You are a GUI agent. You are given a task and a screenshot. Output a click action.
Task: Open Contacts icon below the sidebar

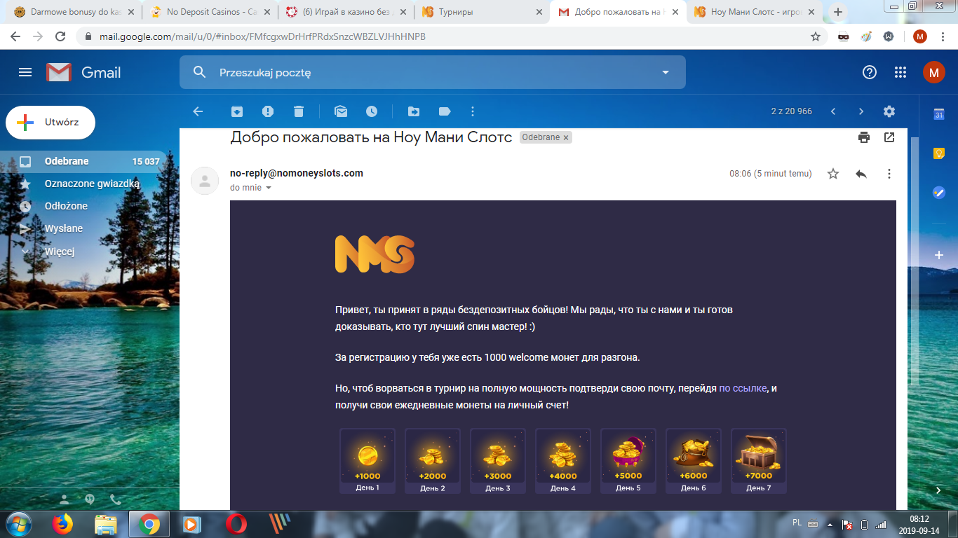(65, 499)
